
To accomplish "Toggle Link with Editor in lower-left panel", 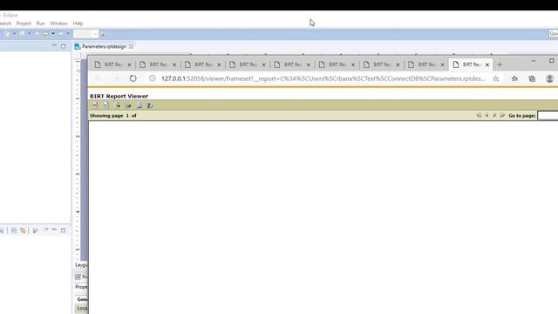I will point(23,230).
